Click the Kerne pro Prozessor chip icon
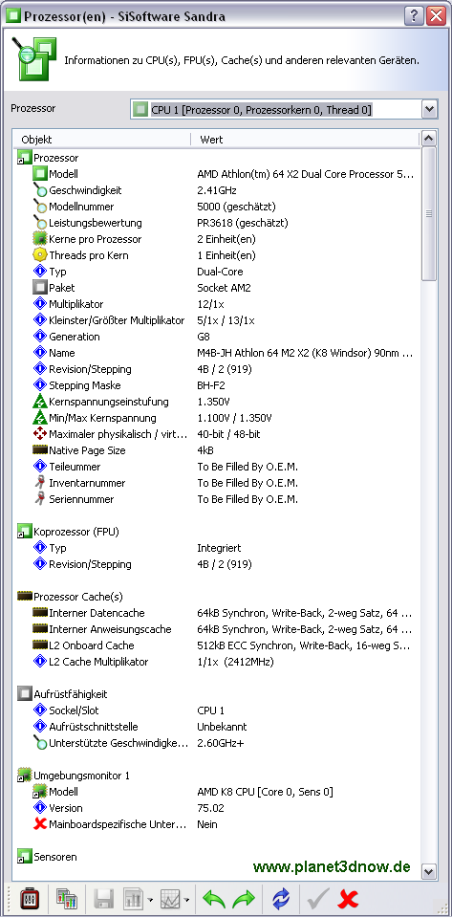 pos(40,239)
